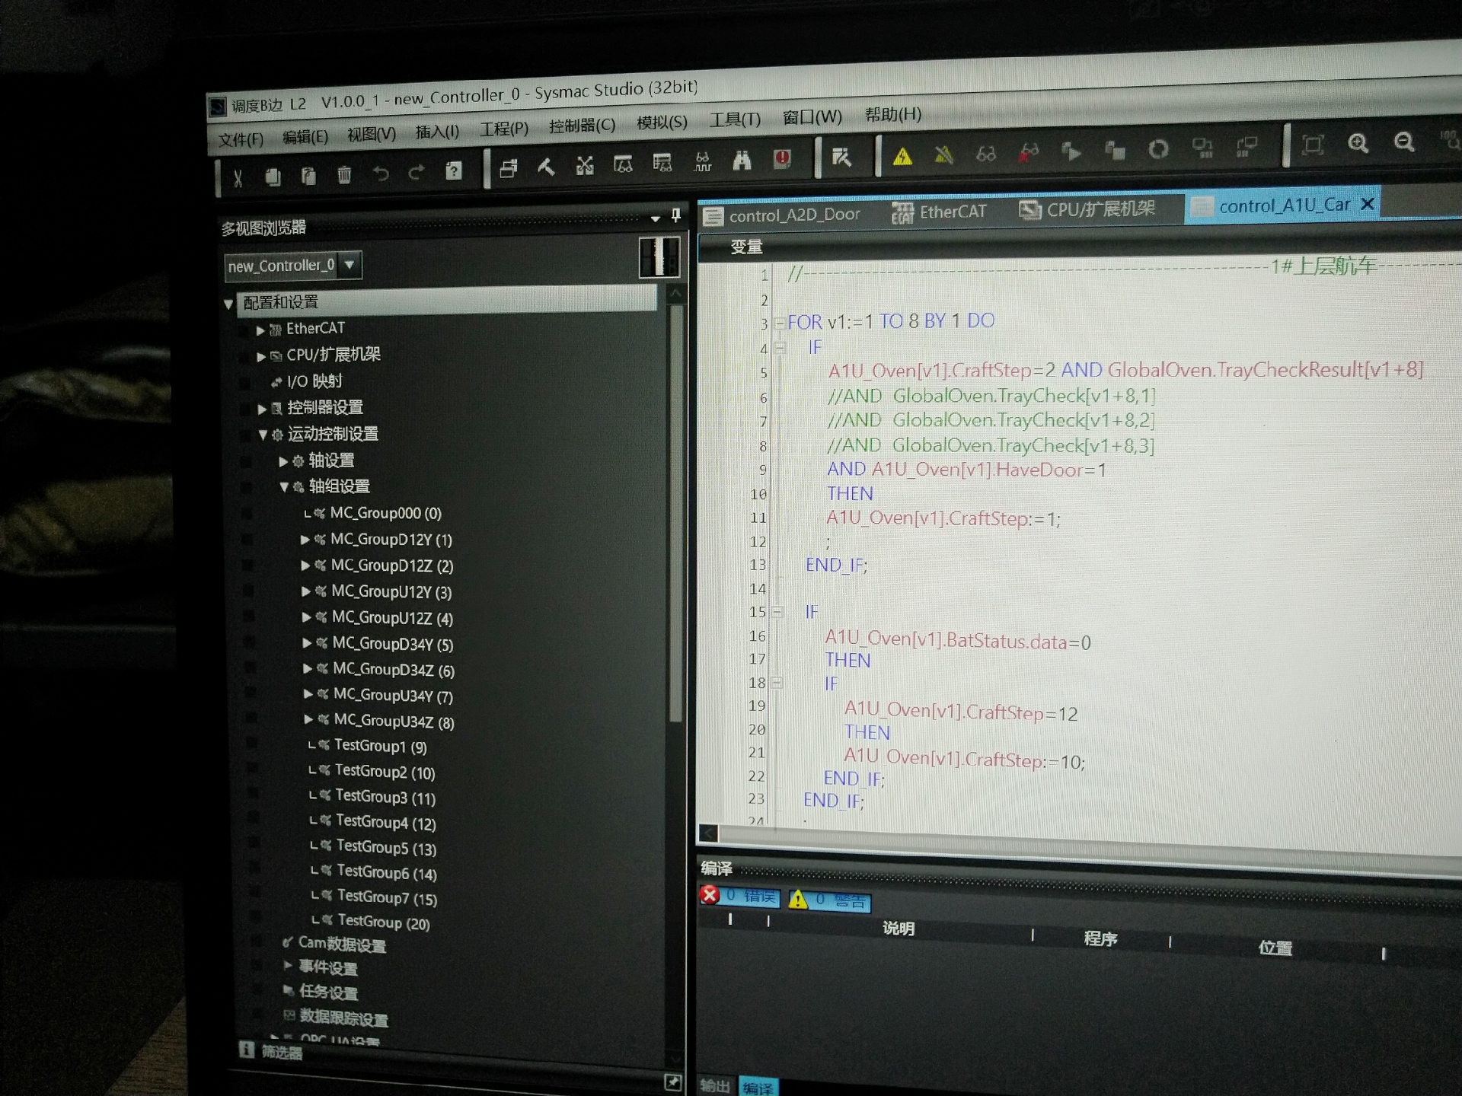Toggle the 0 错误 errors filter
Screen dimensions: 1462x1096
[740, 896]
